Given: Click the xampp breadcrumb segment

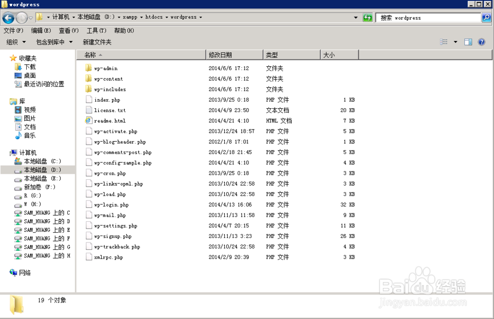Looking at the screenshot, I should [130, 17].
